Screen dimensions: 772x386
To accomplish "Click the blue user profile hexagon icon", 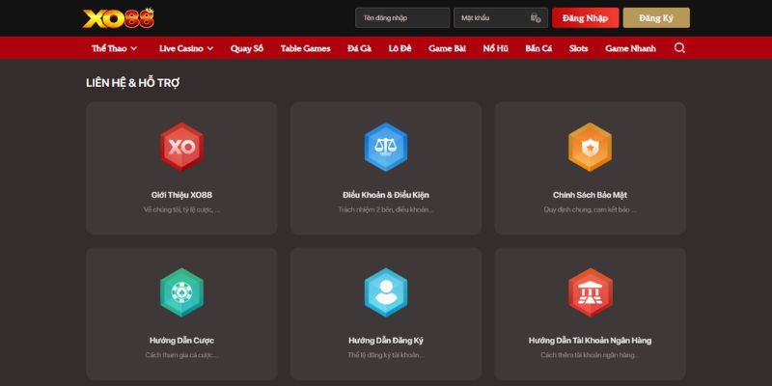I will click(x=386, y=292).
